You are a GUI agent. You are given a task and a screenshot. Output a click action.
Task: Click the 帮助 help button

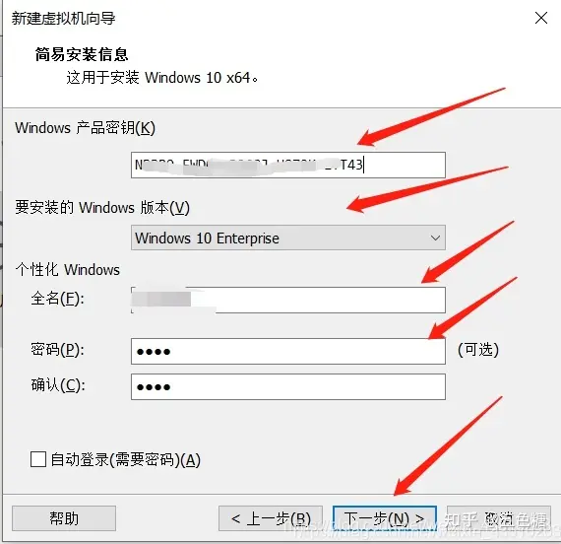click(x=64, y=518)
